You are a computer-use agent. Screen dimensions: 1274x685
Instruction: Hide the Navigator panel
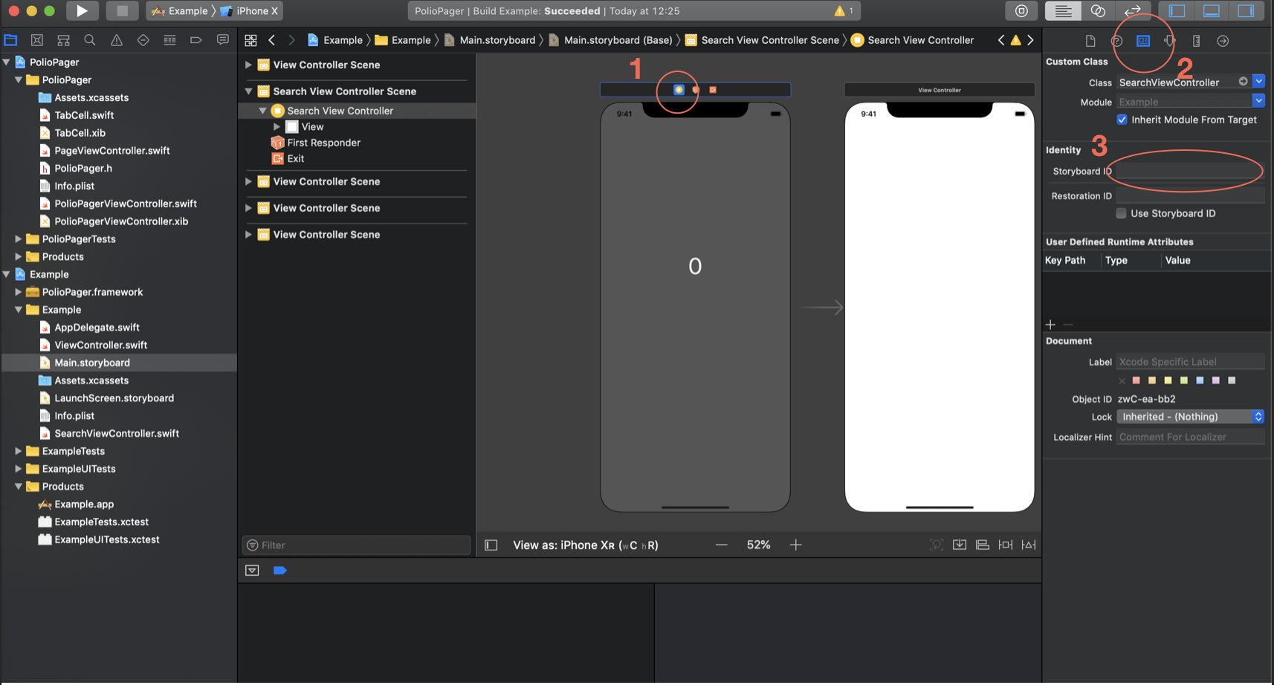click(x=1177, y=10)
